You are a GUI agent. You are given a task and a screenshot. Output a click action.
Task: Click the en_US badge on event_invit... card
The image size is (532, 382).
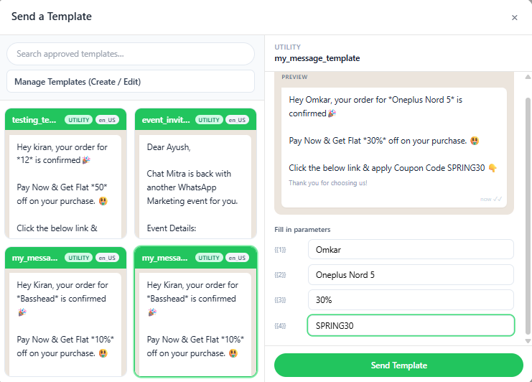click(237, 120)
